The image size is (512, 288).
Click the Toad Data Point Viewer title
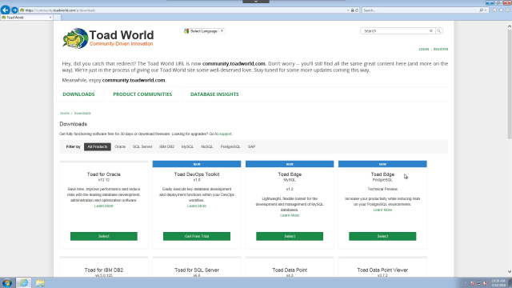coord(382,270)
